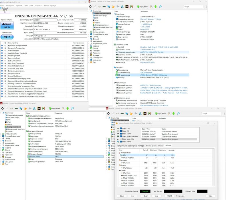The image size is (226, 200).
Task: Uncheck Stress FPU checkbox
Action: (x=121, y=131)
